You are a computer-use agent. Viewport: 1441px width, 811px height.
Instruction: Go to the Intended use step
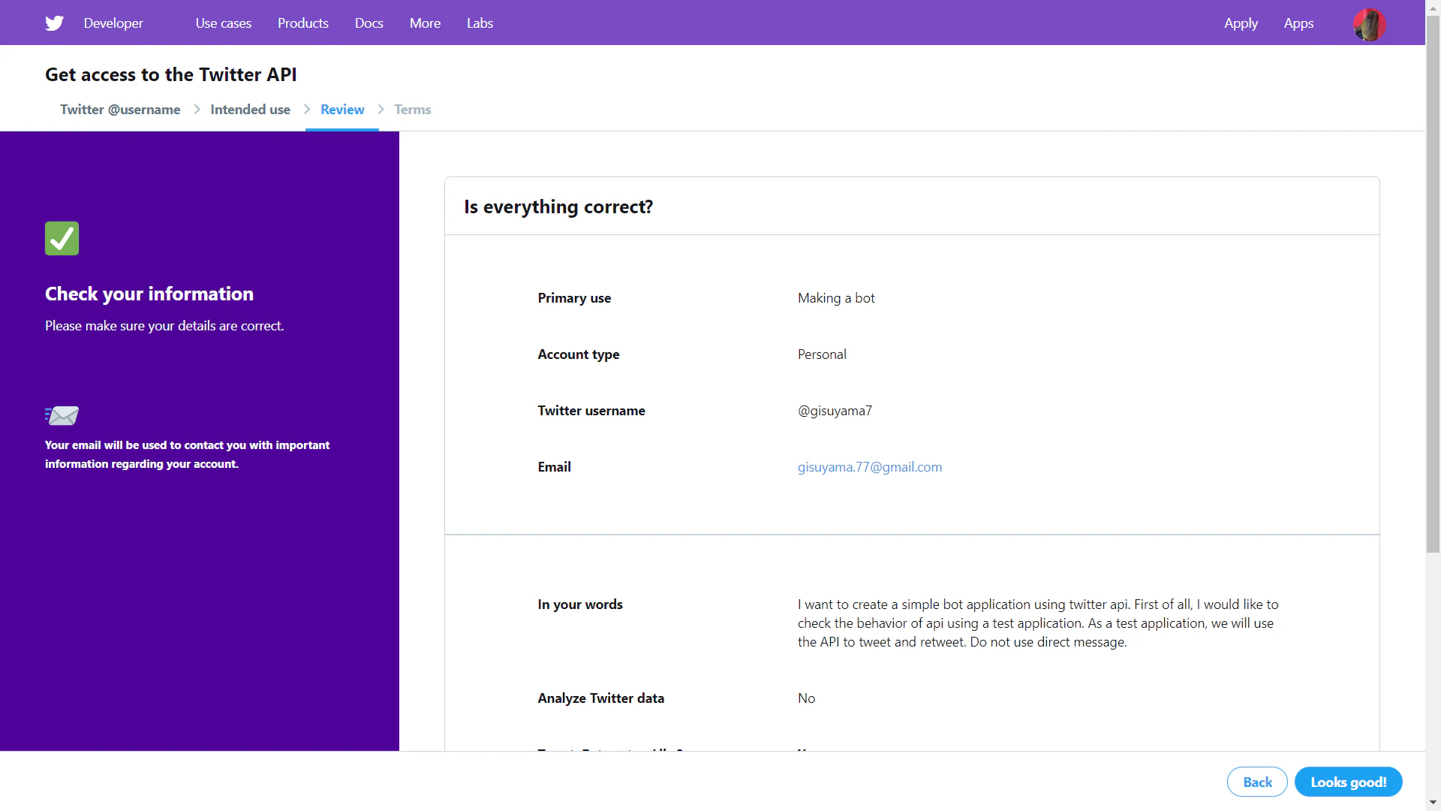pos(250,110)
